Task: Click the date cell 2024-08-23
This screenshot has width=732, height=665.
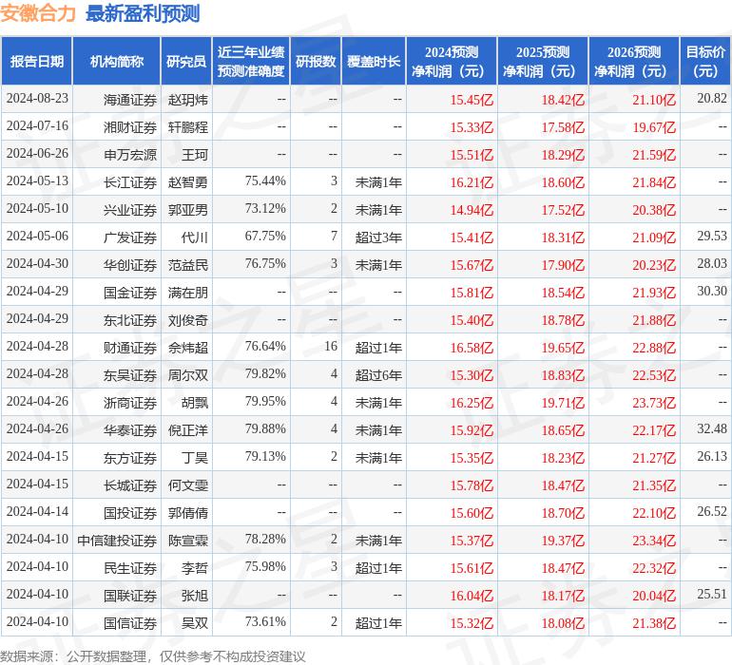Action: coord(37,99)
